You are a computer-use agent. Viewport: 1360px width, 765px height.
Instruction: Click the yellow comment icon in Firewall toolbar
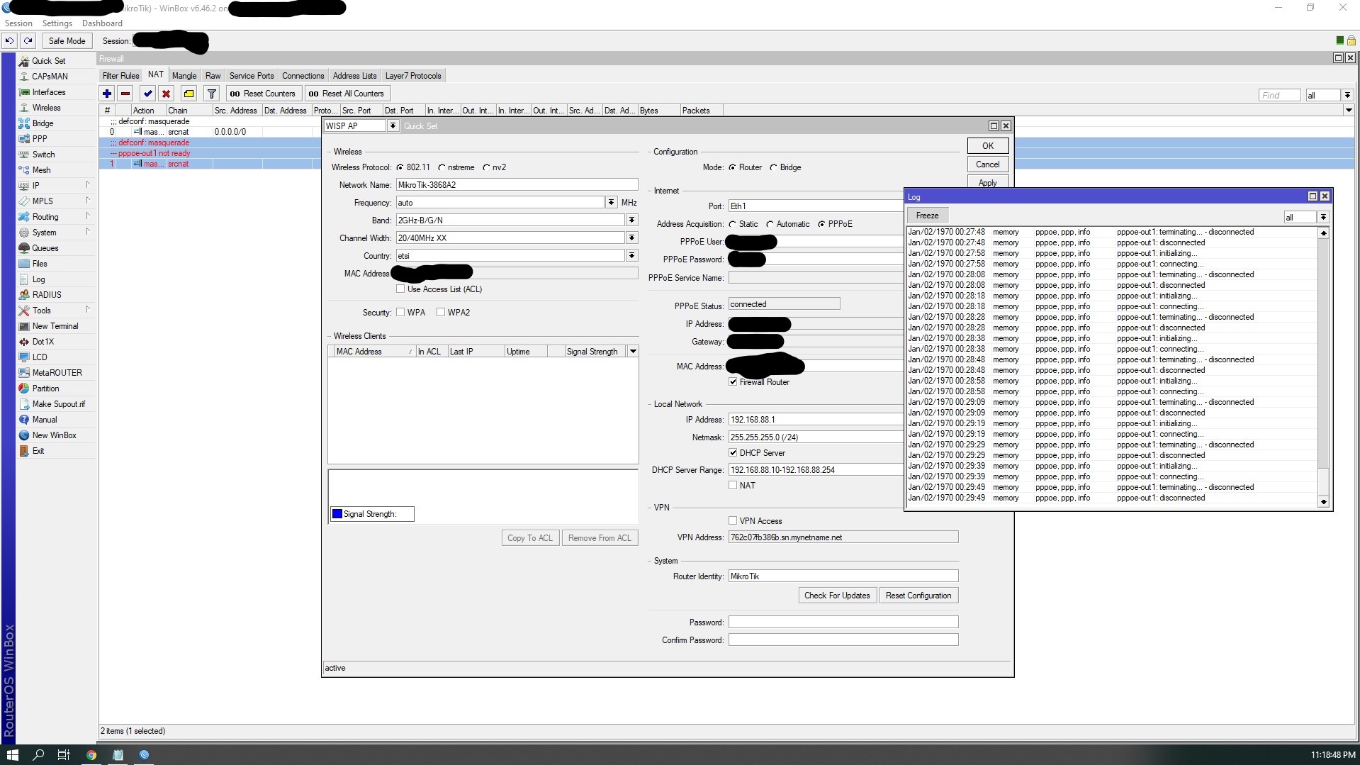coord(189,94)
